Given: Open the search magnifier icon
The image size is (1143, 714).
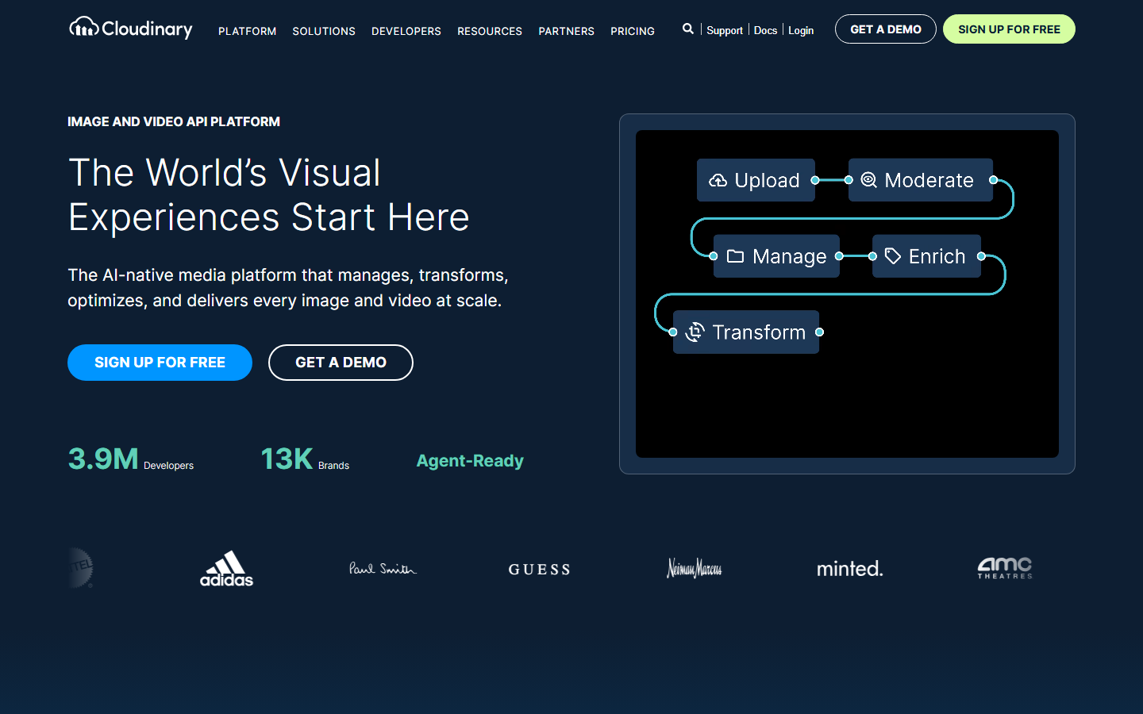Looking at the screenshot, I should click(688, 29).
